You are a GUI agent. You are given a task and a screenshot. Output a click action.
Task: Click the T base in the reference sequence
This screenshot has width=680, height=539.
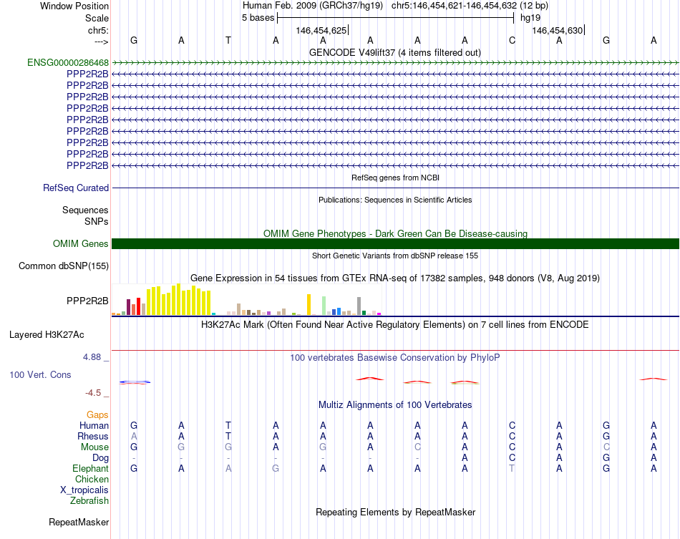pyautogui.click(x=228, y=40)
